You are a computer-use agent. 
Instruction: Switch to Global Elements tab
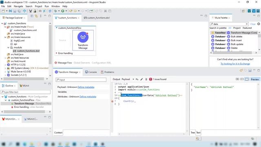82,63
